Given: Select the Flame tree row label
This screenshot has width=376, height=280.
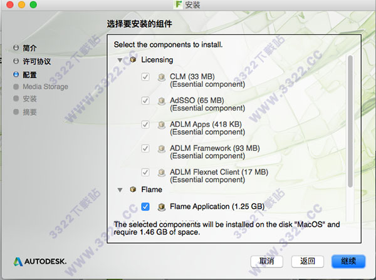Looking at the screenshot, I should click(152, 189).
